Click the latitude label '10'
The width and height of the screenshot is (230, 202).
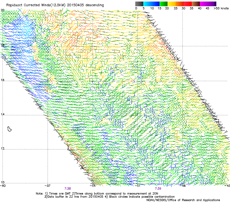pyautogui.click(x=2, y=182)
